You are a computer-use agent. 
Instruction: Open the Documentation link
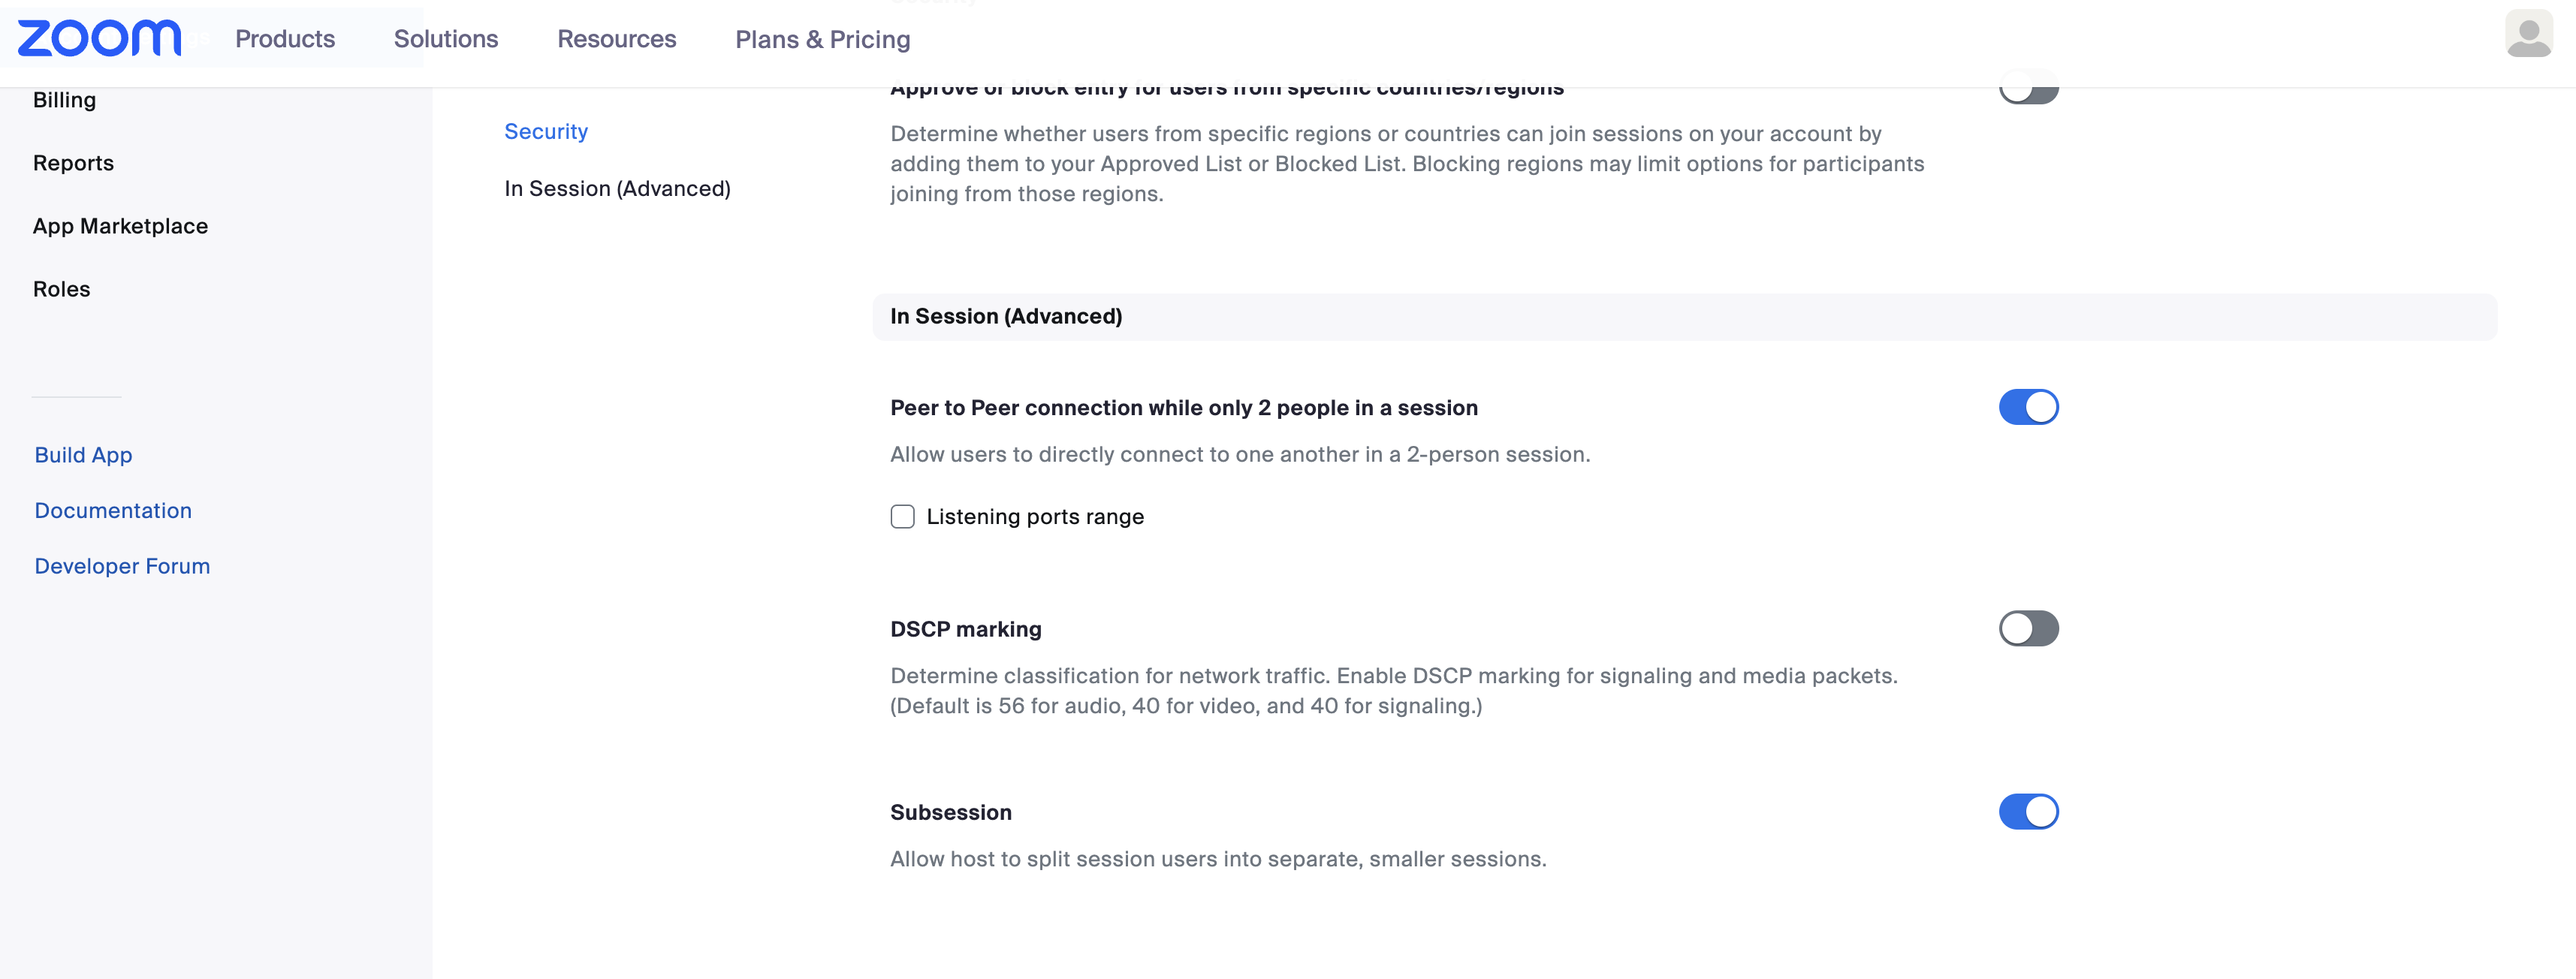click(113, 510)
